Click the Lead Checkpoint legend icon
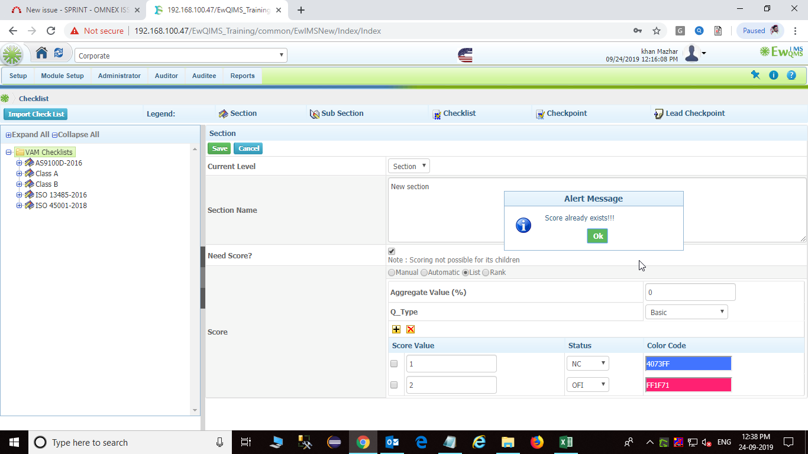The image size is (808, 454). click(x=659, y=113)
